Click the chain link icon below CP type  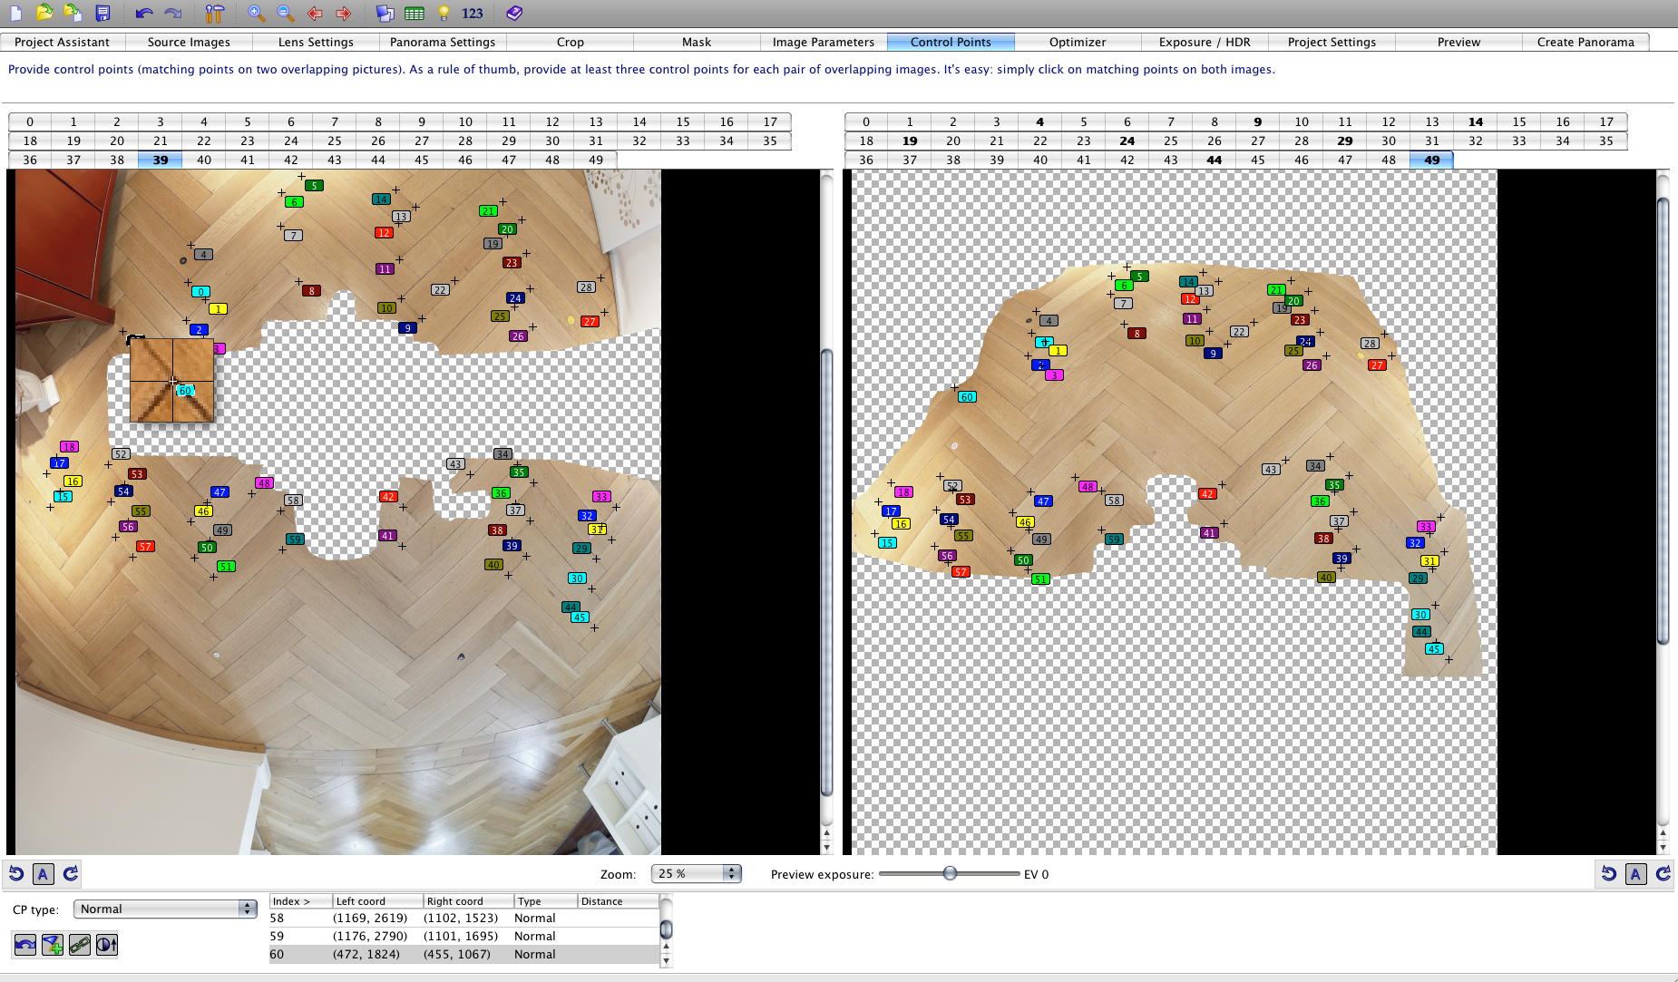click(x=80, y=945)
